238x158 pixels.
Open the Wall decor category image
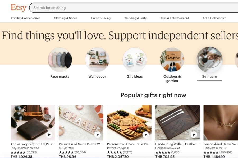pyautogui.click(x=97, y=60)
